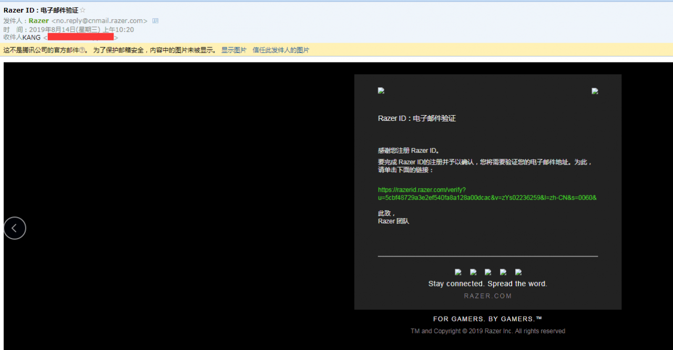
Task: Star the Razer ID email subject
Action: [x=83, y=11]
